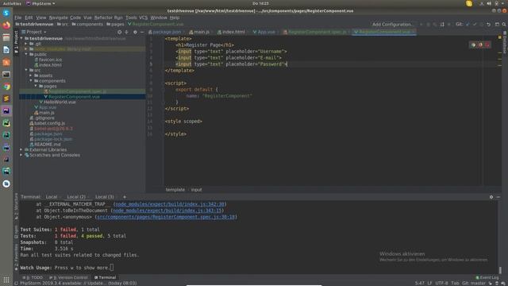
Task: Toggle the Favorites side tool window
Action: [x=16, y=257]
